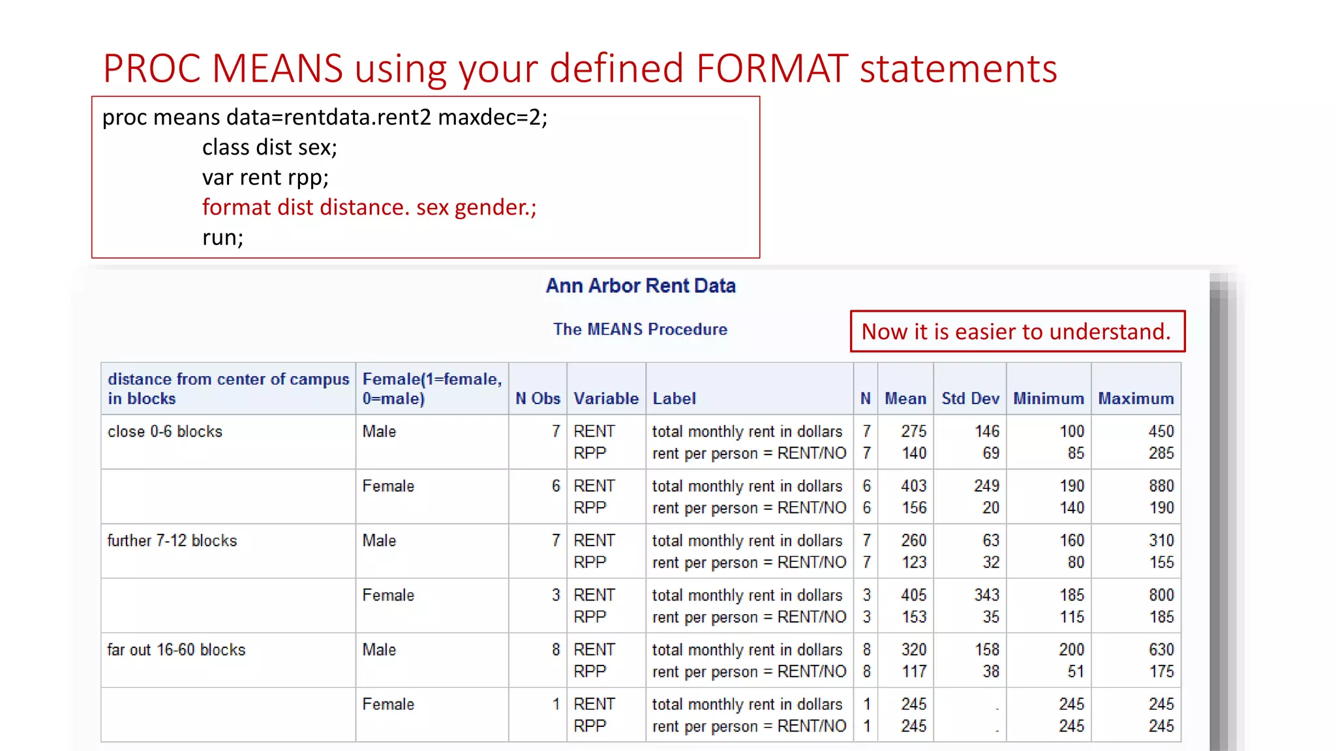Click the N Obs value 8
This screenshot has height=751, width=1336.
(556, 650)
